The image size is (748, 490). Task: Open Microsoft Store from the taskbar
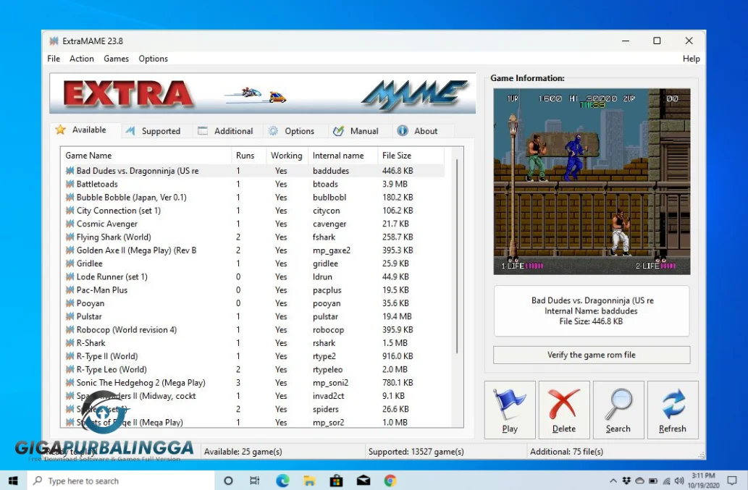(x=336, y=481)
